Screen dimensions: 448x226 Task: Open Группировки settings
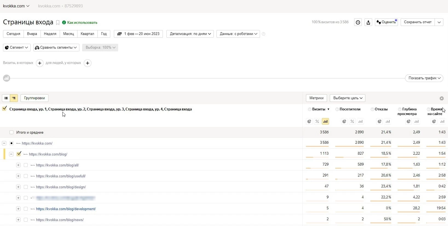(x=34, y=98)
